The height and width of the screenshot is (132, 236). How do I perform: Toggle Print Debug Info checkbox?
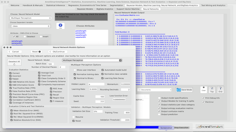pyautogui.click(x=203, y=98)
